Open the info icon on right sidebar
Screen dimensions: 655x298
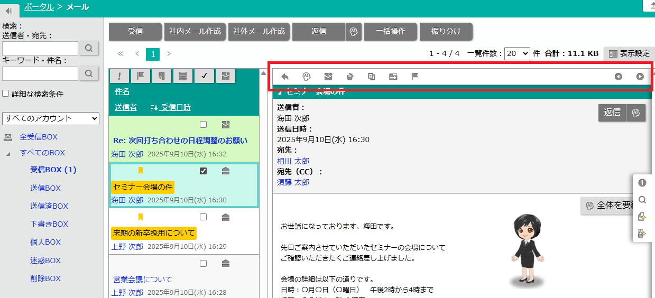tap(642, 183)
